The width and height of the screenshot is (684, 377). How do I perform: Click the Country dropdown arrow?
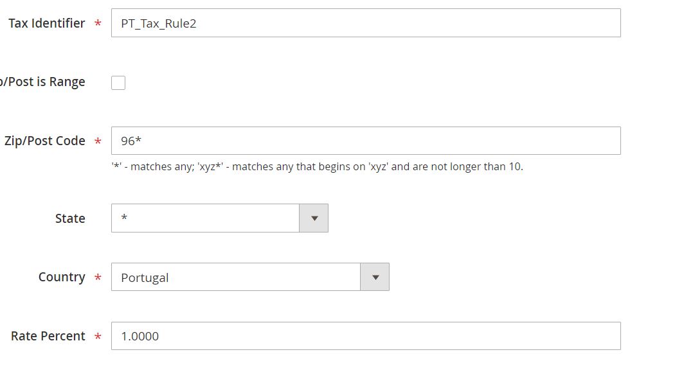coord(374,277)
